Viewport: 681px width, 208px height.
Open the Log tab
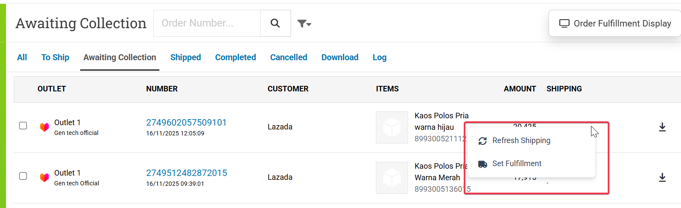coord(379,57)
